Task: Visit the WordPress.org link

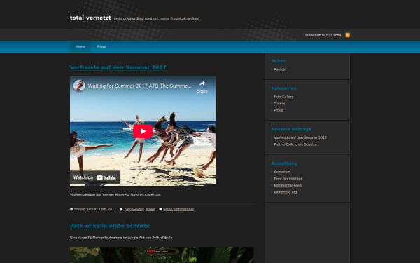Action: [286, 192]
